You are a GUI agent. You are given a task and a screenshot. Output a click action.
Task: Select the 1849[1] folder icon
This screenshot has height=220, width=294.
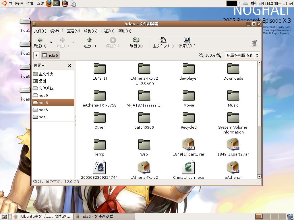click(x=100, y=69)
